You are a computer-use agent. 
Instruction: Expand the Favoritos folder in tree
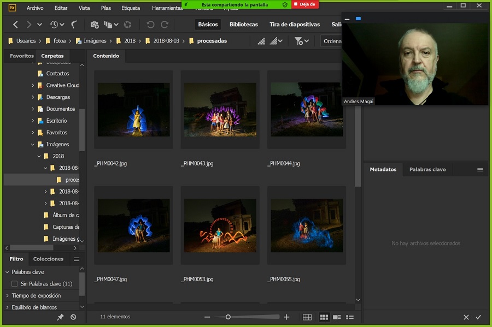click(x=33, y=133)
